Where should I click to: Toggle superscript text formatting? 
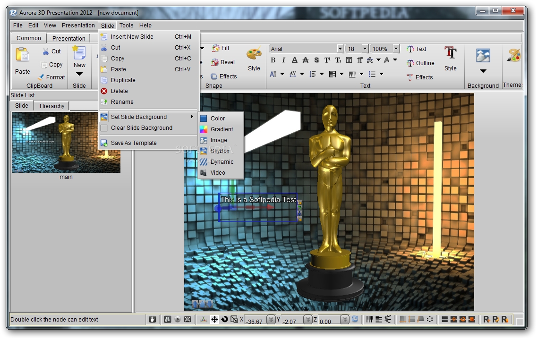click(x=327, y=60)
